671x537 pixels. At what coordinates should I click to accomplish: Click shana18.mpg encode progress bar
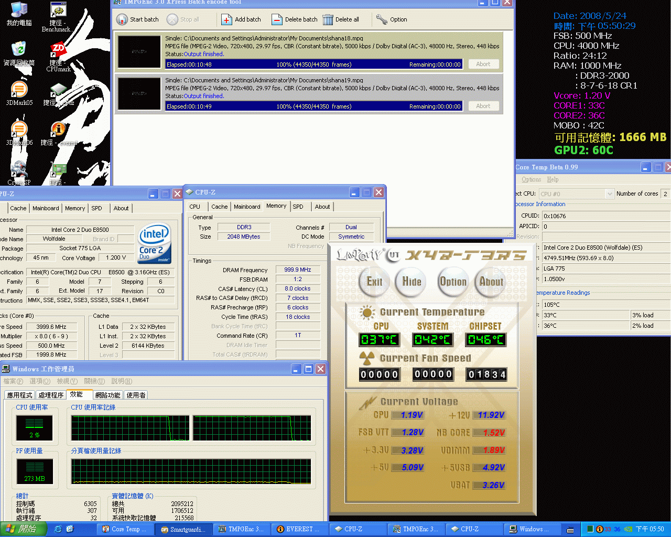(x=313, y=65)
